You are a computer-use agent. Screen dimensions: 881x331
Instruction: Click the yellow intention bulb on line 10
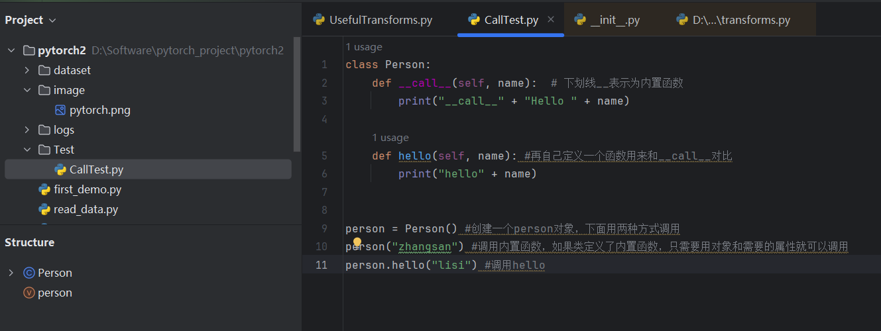(x=357, y=243)
